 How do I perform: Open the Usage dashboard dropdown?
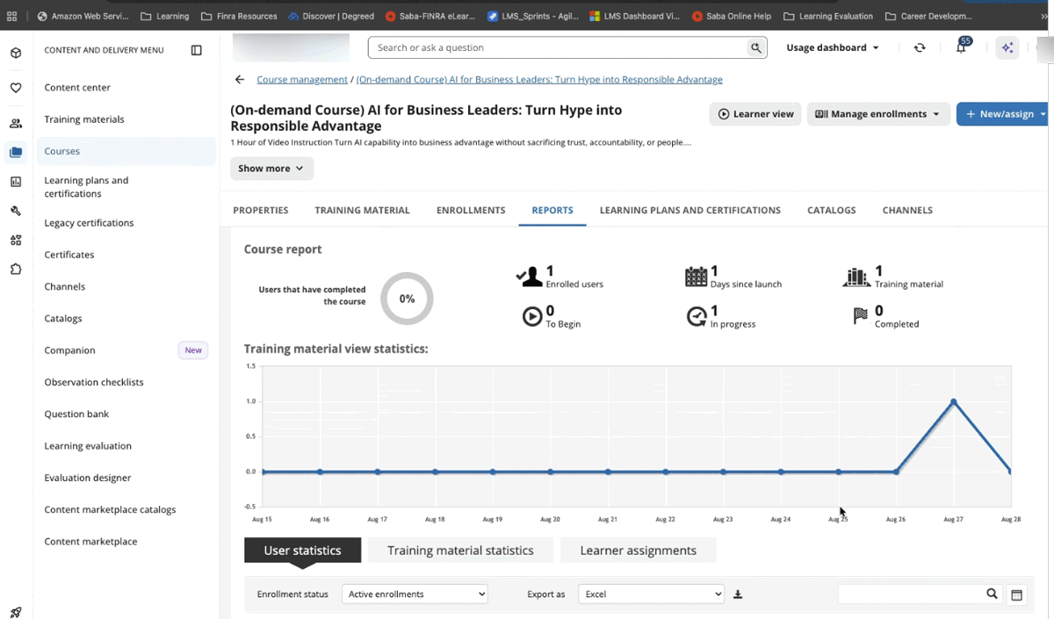pos(832,47)
